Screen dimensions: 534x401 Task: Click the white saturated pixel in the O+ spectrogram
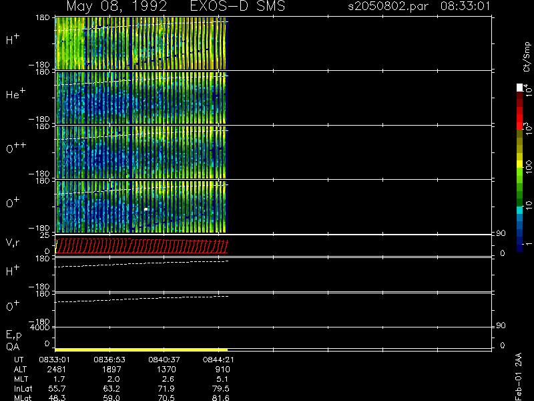click(146, 209)
